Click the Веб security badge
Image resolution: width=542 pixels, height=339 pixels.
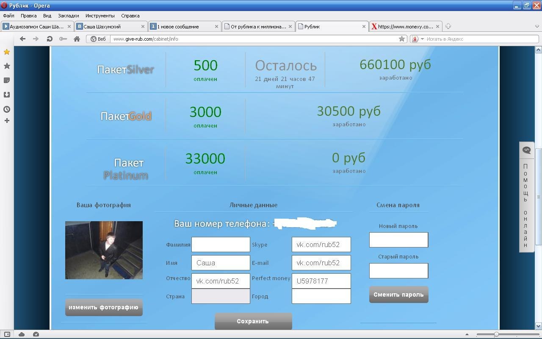tap(98, 39)
